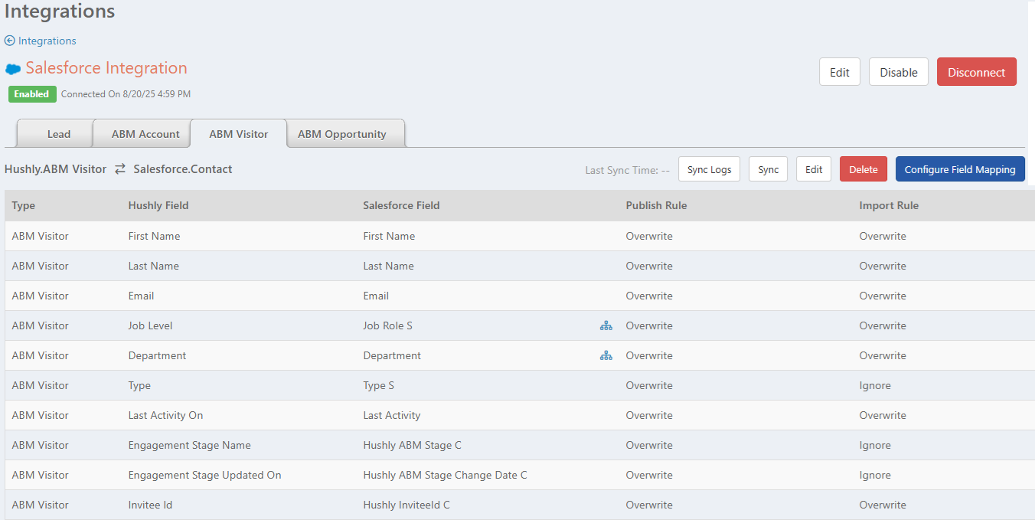Click the Salesforce cloud logo icon

click(13, 69)
